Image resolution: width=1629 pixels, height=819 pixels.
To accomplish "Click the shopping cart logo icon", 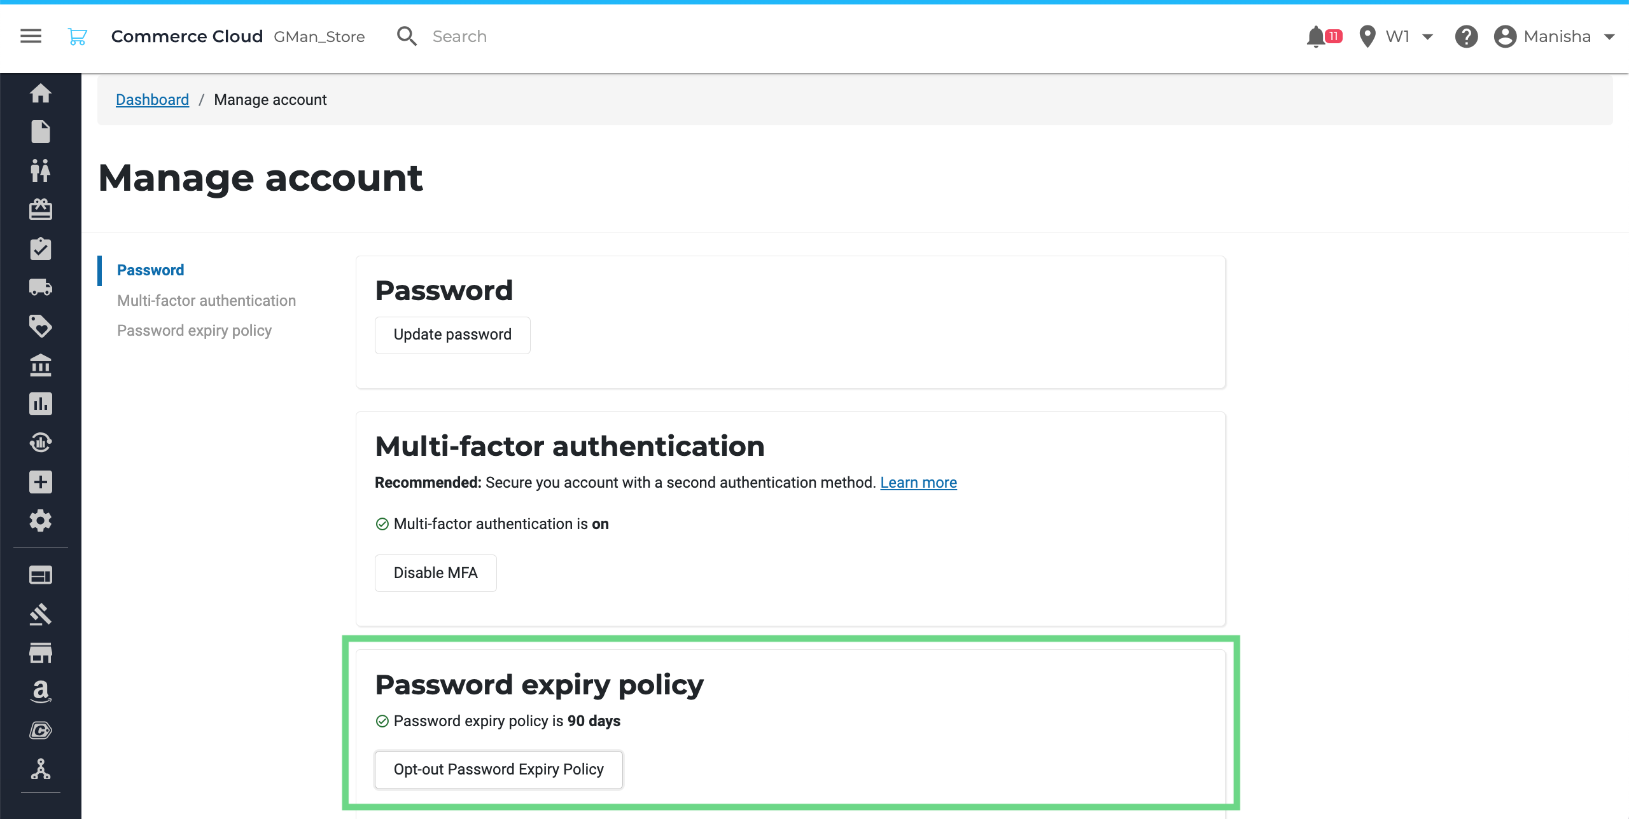I will (x=77, y=36).
